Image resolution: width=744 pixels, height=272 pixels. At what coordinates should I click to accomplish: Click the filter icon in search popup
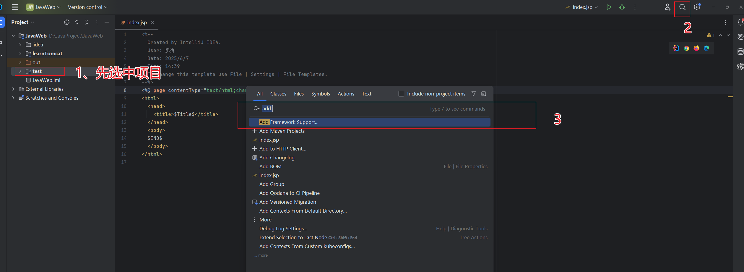(x=474, y=94)
